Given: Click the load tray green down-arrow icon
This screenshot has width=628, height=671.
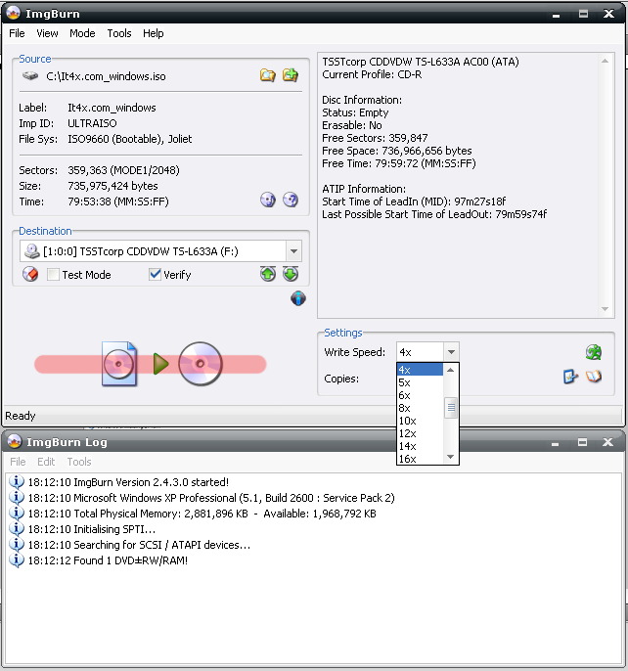Looking at the screenshot, I should pyautogui.click(x=291, y=274).
